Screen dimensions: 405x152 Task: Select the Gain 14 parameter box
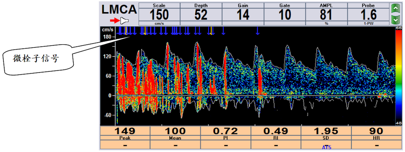pyautogui.click(x=243, y=14)
